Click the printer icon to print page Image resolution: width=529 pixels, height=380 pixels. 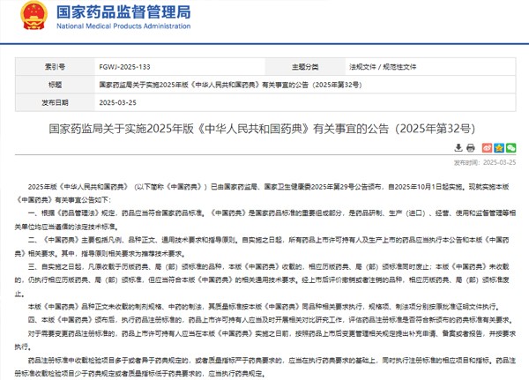pos(470,148)
